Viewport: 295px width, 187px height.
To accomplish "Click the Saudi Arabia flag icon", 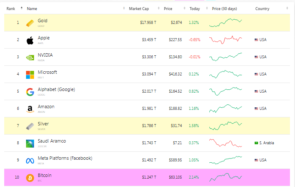I will pos(256,143).
